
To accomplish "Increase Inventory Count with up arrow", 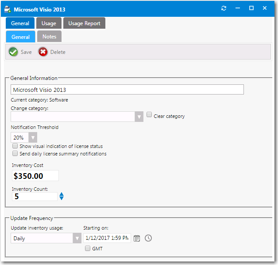I will pos(62,194).
